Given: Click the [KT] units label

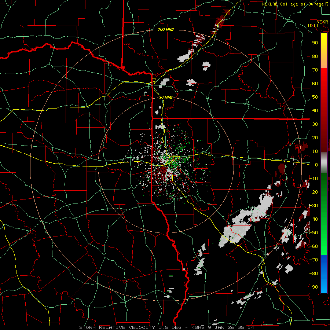Looking at the screenshot, I should coord(313,25).
